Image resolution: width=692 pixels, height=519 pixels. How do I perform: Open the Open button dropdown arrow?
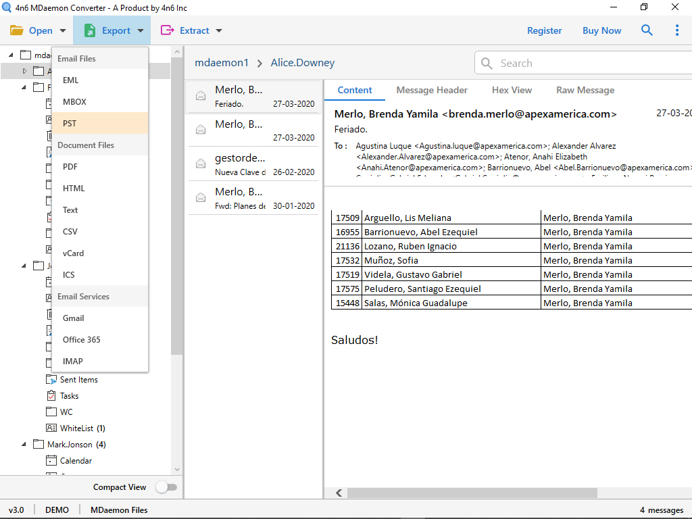(63, 30)
